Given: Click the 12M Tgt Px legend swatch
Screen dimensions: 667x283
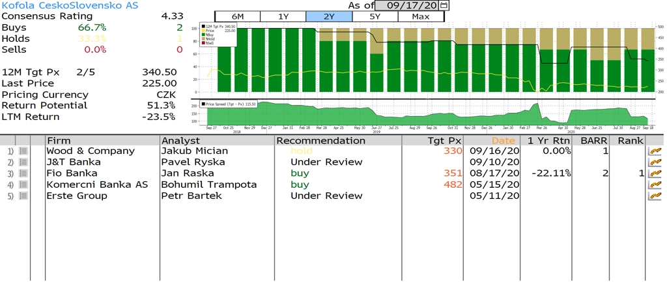Looking at the screenshot, I should (204, 26).
